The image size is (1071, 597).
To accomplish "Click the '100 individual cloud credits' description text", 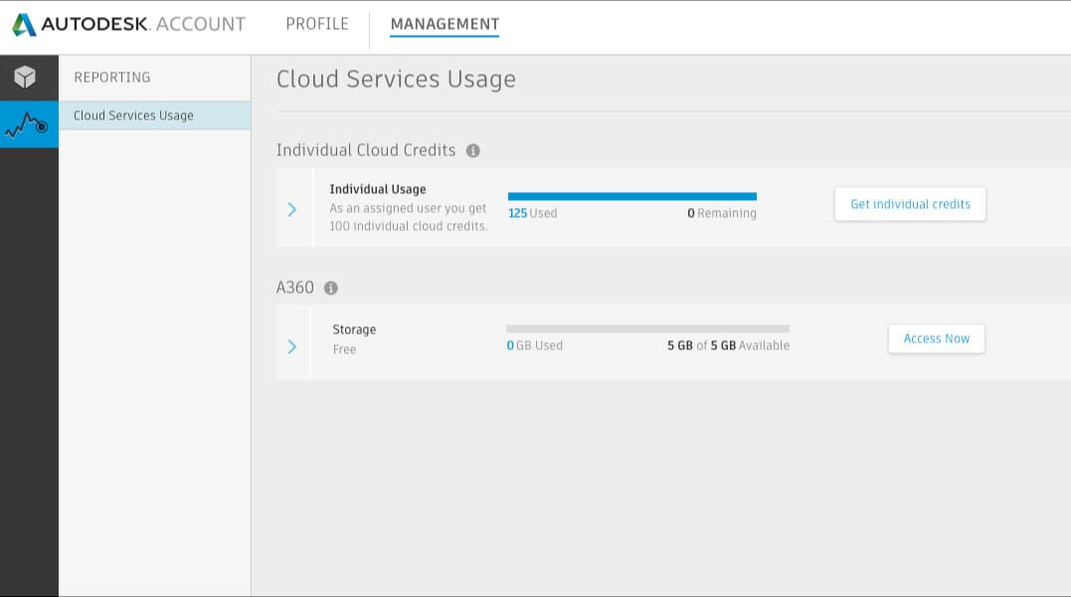I will 409,226.
